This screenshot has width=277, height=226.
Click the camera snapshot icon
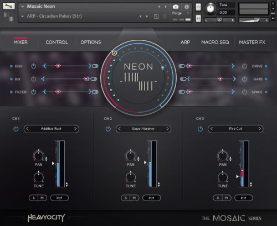click(176, 7)
